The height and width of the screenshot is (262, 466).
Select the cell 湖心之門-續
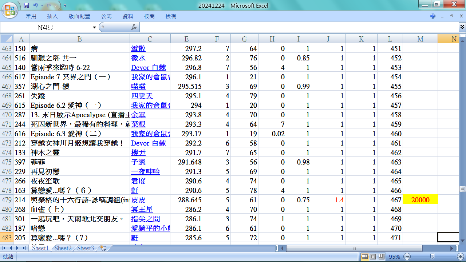[x=79, y=86]
